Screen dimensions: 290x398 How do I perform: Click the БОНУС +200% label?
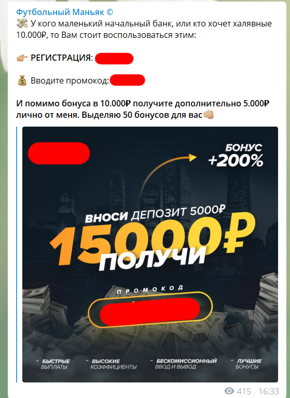(236, 156)
